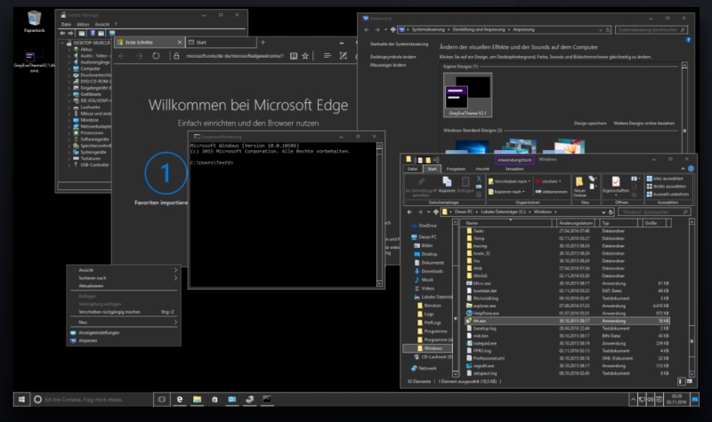Choose Aktualisieren in desktop context menu
This screenshot has height=422, width=712.
(124, 286)
